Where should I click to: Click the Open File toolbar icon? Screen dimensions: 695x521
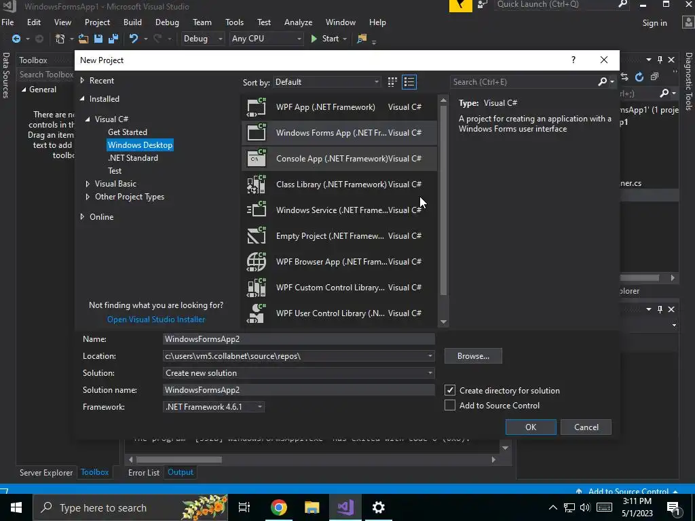[83, 39]
